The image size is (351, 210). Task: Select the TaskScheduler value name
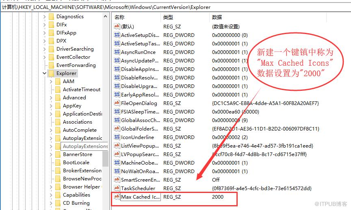[138, 188]
